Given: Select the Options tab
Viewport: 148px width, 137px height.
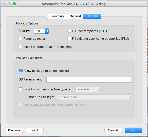Looking at the screenshot, I should pyautogui.click(x=92, y=16).
